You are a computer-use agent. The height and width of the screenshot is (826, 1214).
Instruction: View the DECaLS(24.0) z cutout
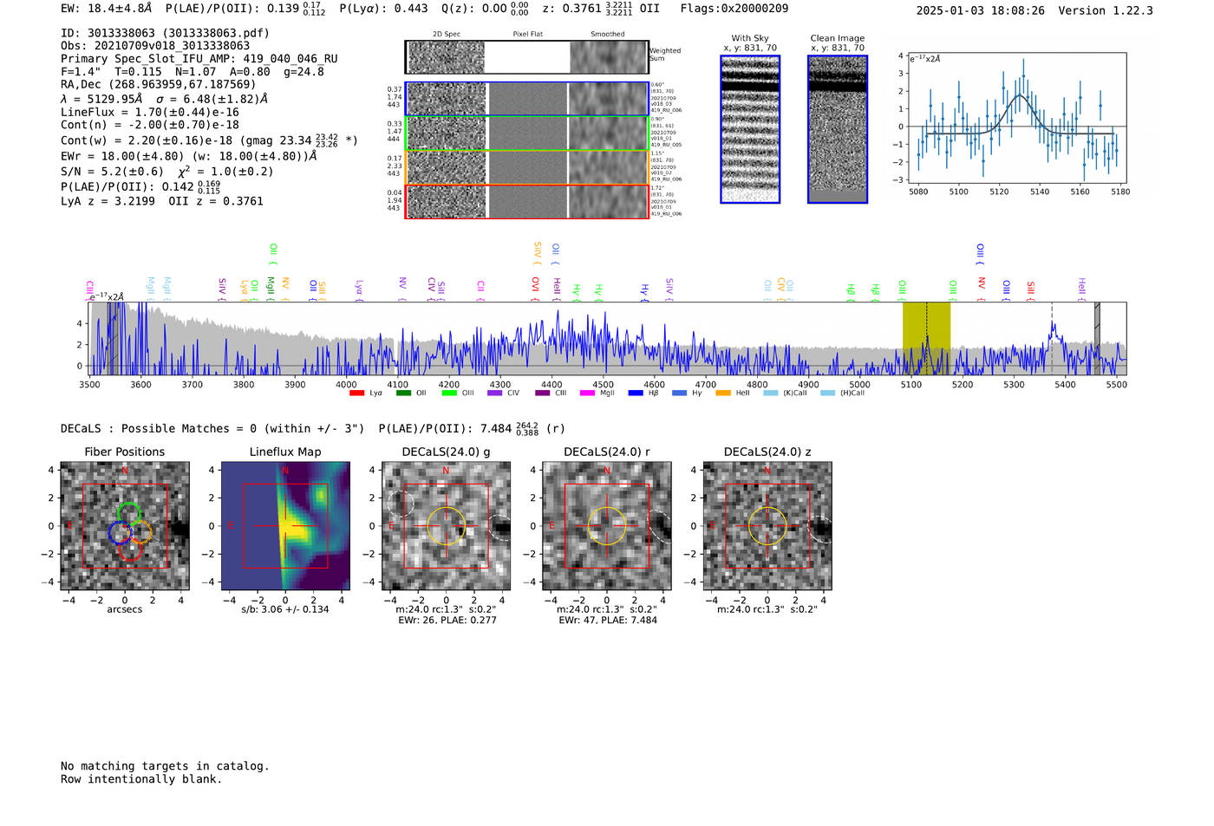point(767,526)
